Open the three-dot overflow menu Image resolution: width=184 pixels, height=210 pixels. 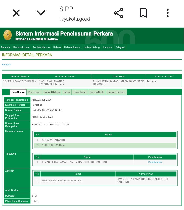[167, 13]
